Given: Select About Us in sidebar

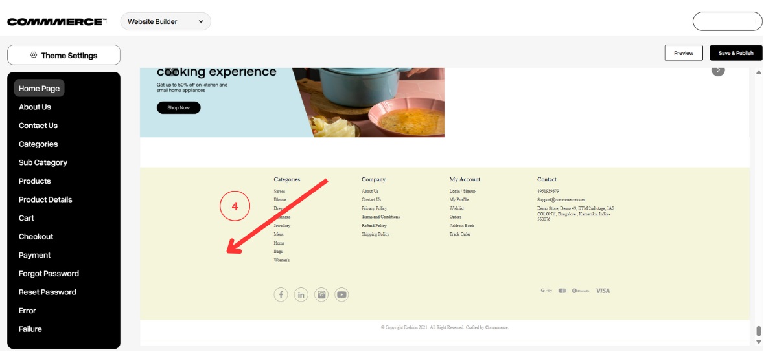Looking at the screenshot, I should (x=35, y=107).
